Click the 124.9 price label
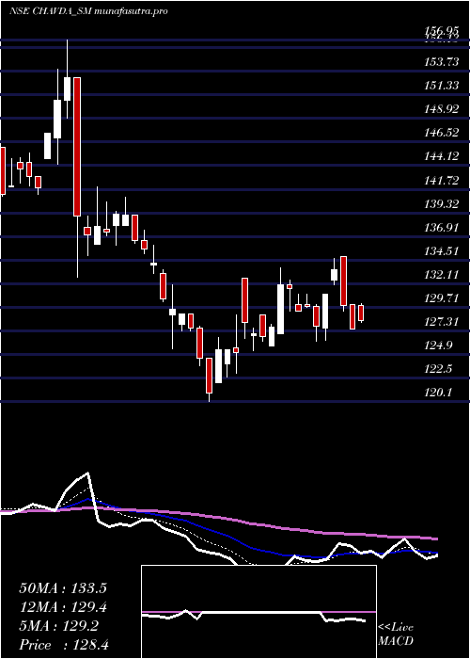Screen dimensions: 470x659 (438, 346)
